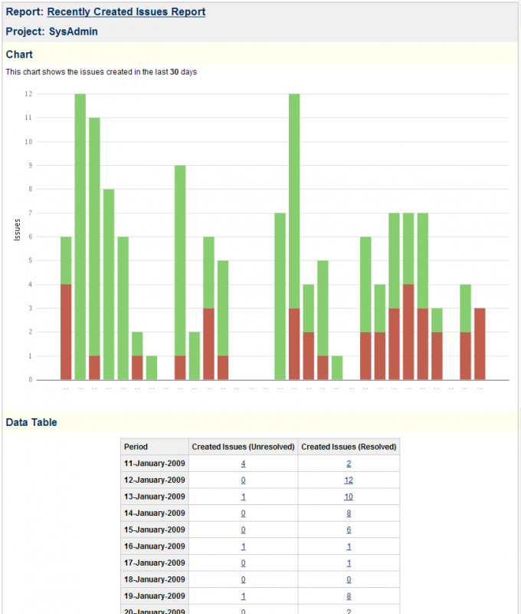Click resolved count for 17-January-2009 row
This screenshot has height=614, width=521.
349,563
